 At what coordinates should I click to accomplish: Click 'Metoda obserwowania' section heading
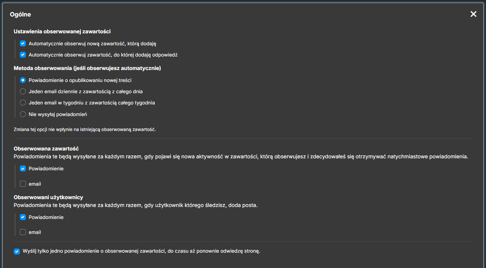87,68
